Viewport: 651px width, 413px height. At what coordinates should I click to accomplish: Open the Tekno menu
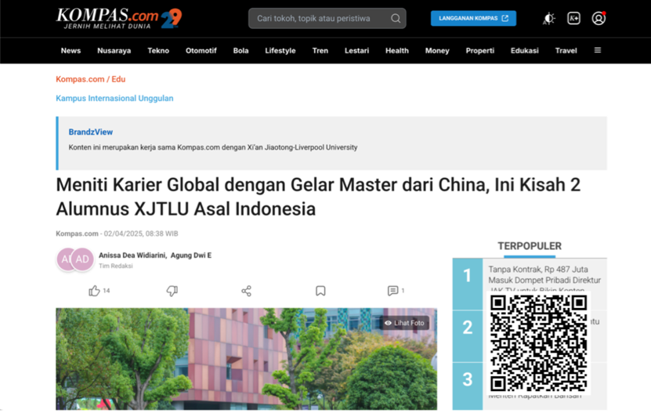coord(158,51)
